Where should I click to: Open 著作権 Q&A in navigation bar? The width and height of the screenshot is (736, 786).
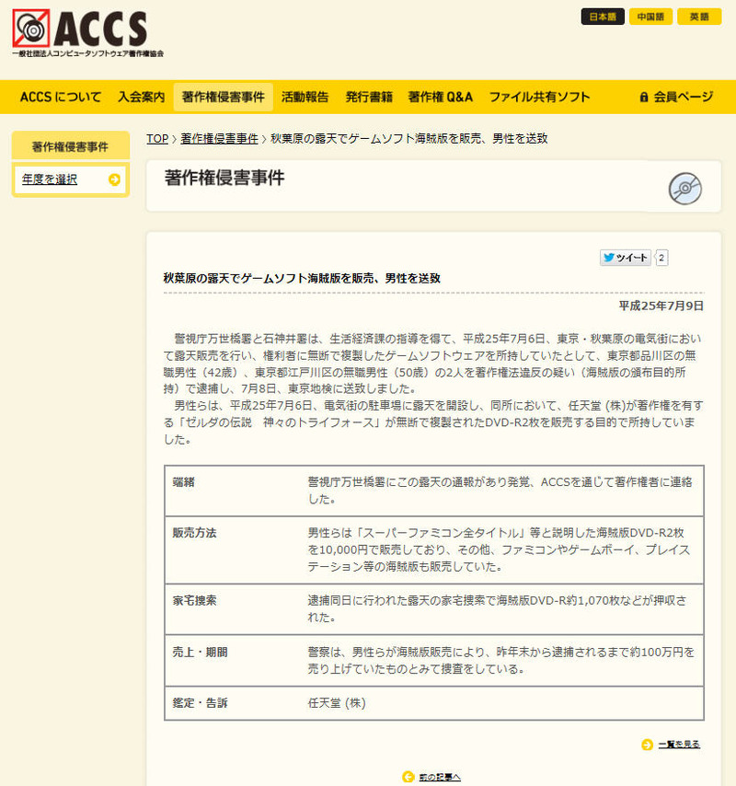click(x=440, y=97)
